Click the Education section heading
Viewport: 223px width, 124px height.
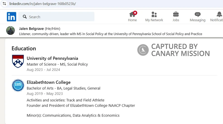[24, 49]
